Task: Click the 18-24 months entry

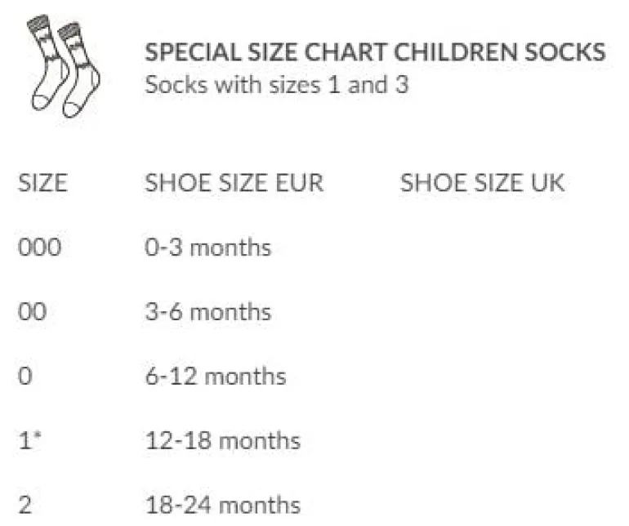Action: (223, 505)
